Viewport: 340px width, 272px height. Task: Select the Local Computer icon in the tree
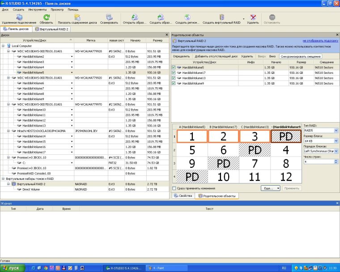[8, 46]
